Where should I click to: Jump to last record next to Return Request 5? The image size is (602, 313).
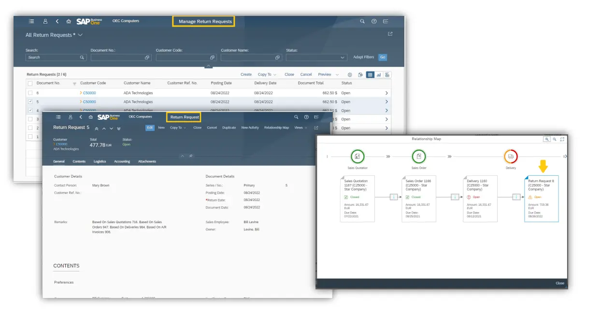coord(119,128)
